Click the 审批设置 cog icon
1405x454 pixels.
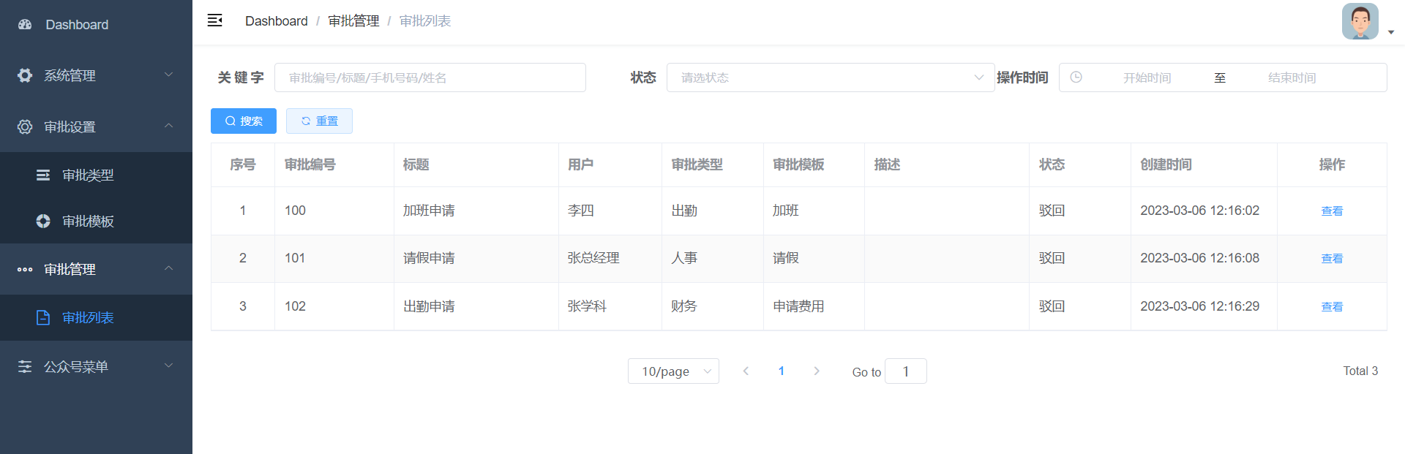coord(25,126)
